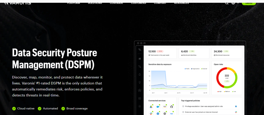Click the Medium legend dot under Open risks
This screenshot has width=264, height=115.
[225, 92]
